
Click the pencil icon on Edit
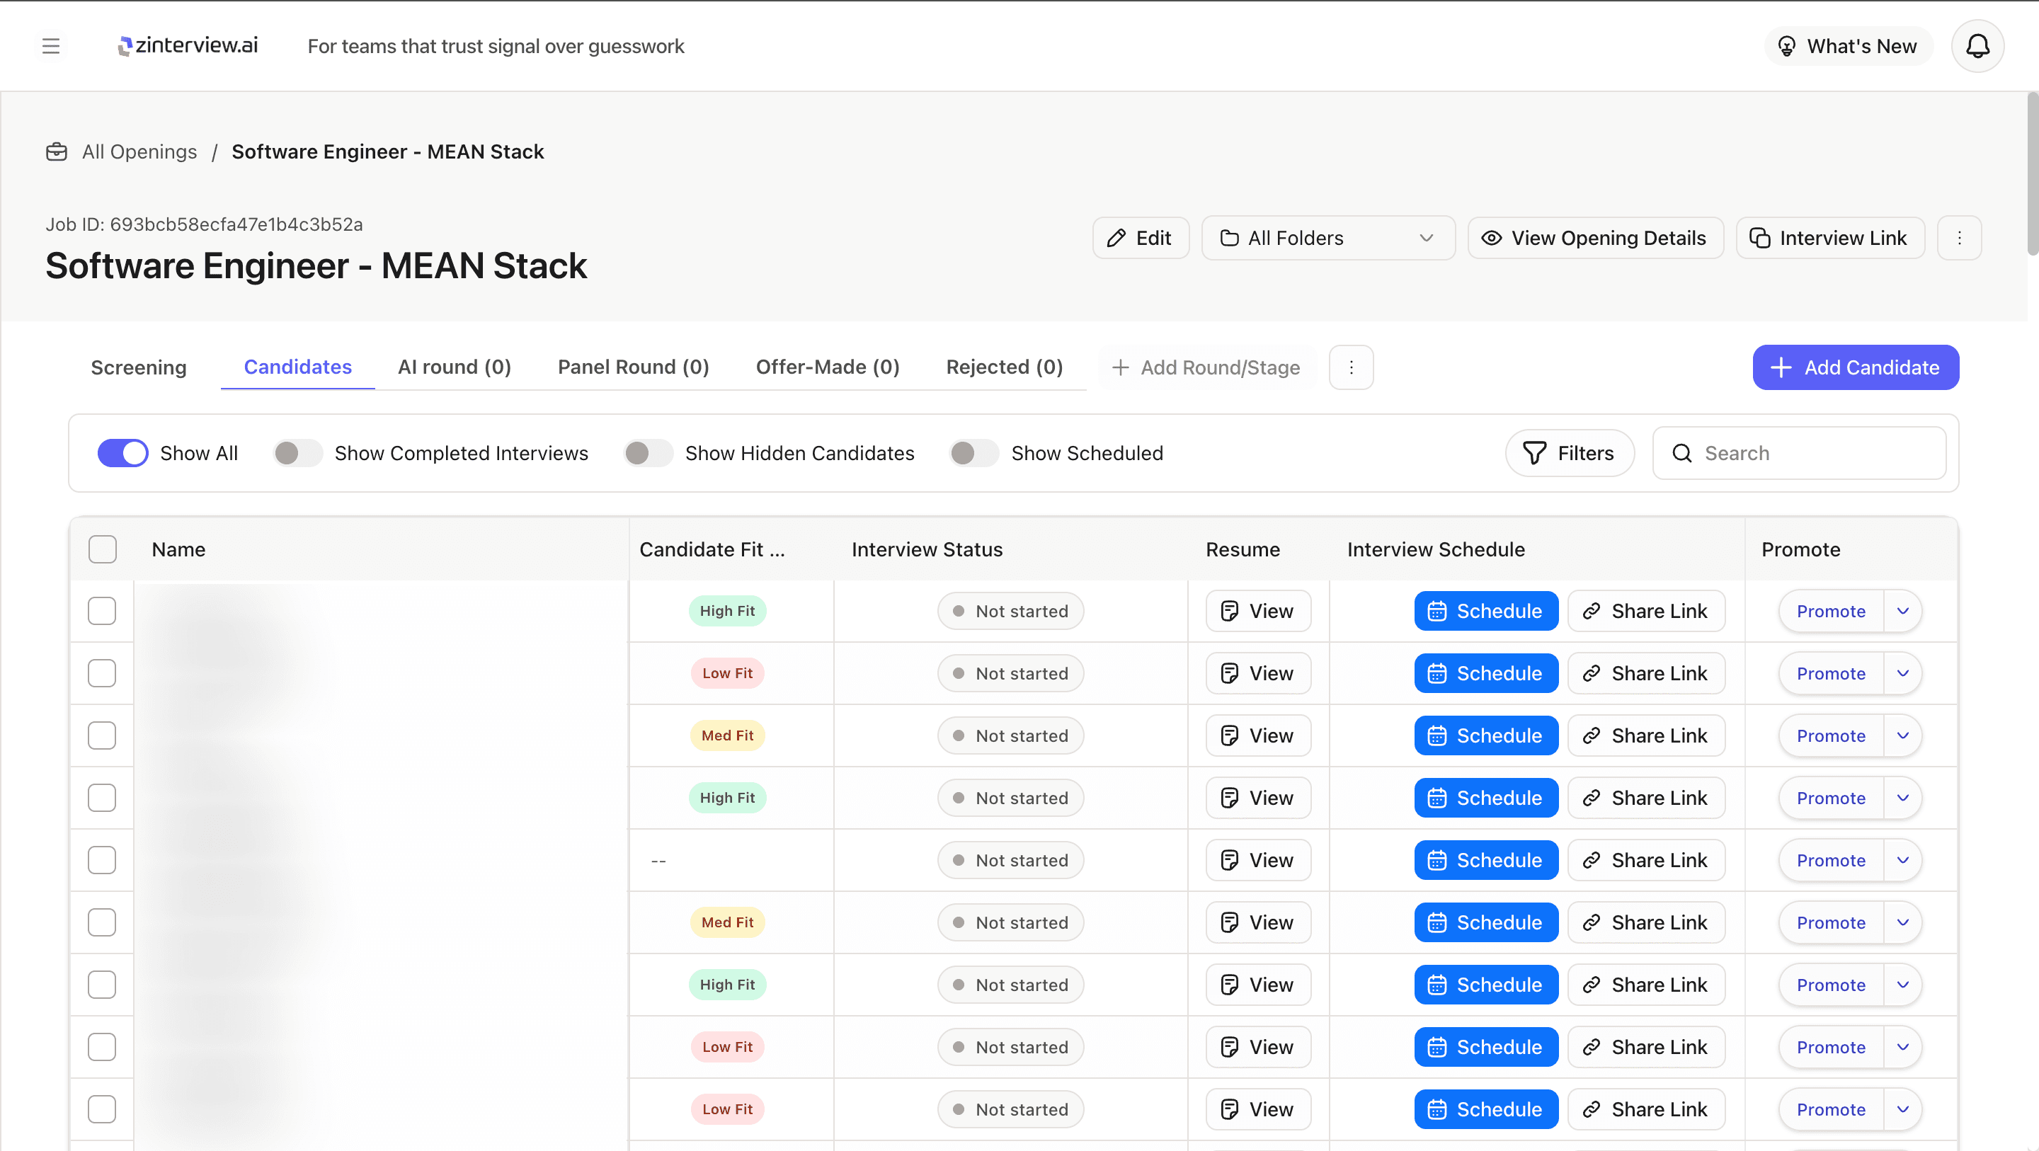tap(1116, 239)
